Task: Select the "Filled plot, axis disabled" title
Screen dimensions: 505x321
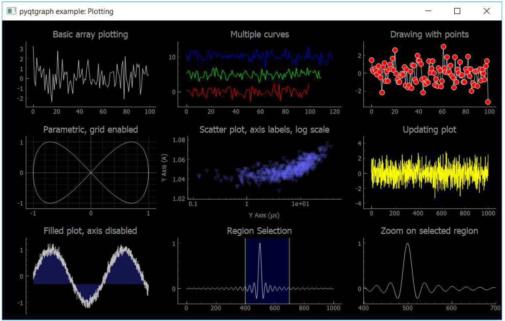Action: pyautogui.click(x=90, y=231)
